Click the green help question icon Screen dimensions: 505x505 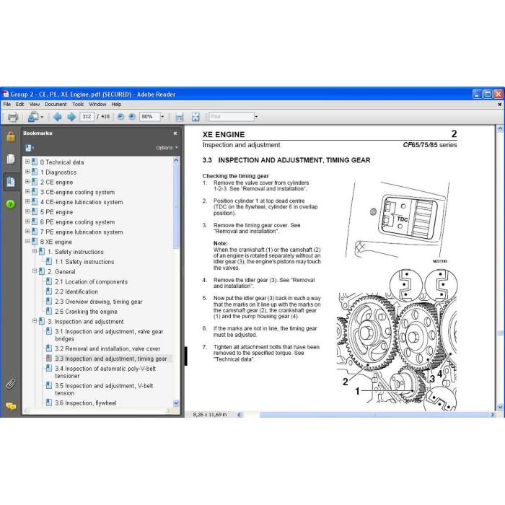pyautogui.click(x=11, y=204)
